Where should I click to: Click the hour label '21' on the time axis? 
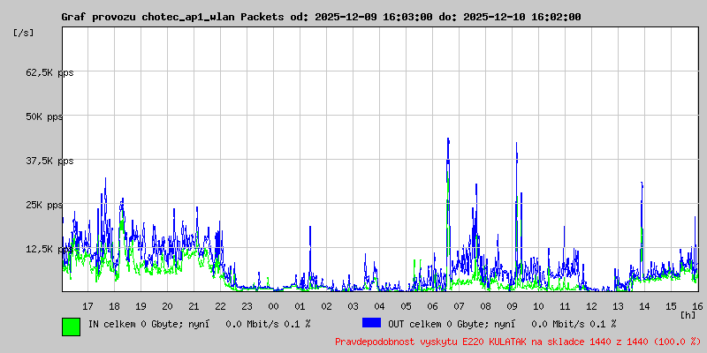tap(194, 306)
